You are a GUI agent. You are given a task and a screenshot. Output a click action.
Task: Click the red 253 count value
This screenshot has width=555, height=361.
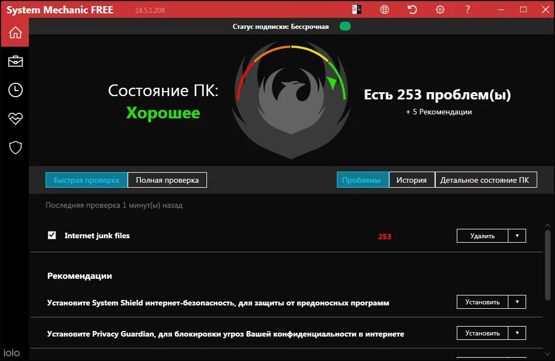point(385,236)
